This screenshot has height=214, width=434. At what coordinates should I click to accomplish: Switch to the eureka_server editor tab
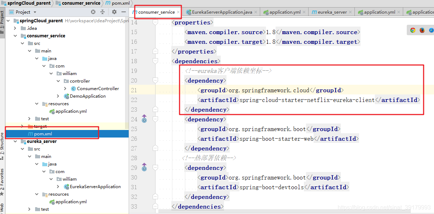click(x=332, y=12)
